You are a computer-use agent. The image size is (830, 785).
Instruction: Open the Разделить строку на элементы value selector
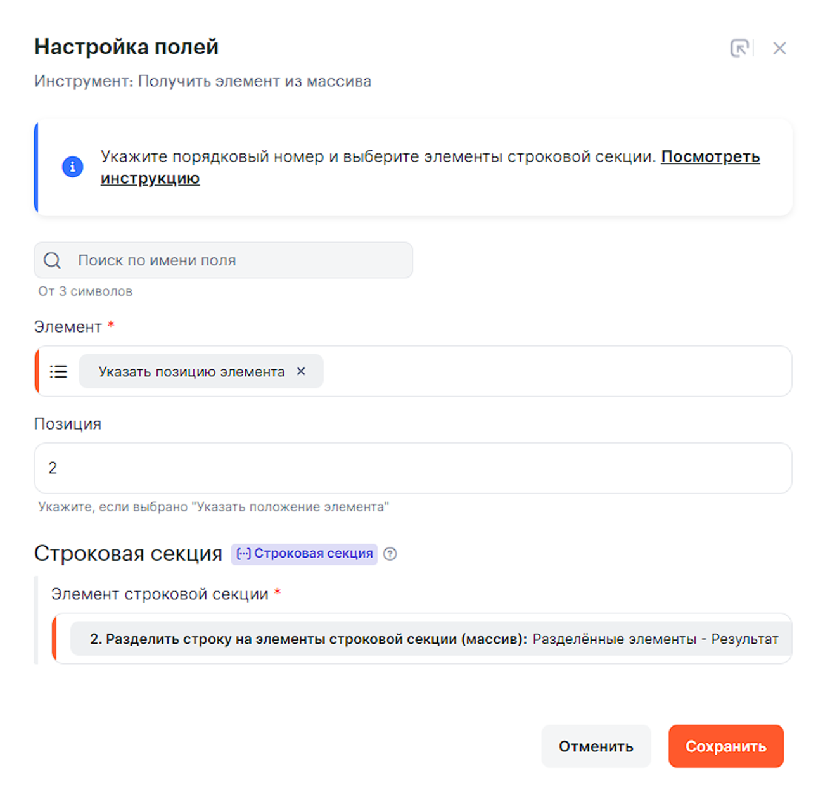tap(433, 639)
